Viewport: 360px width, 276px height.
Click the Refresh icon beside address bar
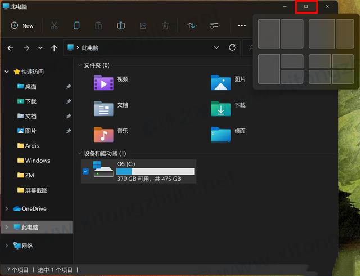pos(232,48)
